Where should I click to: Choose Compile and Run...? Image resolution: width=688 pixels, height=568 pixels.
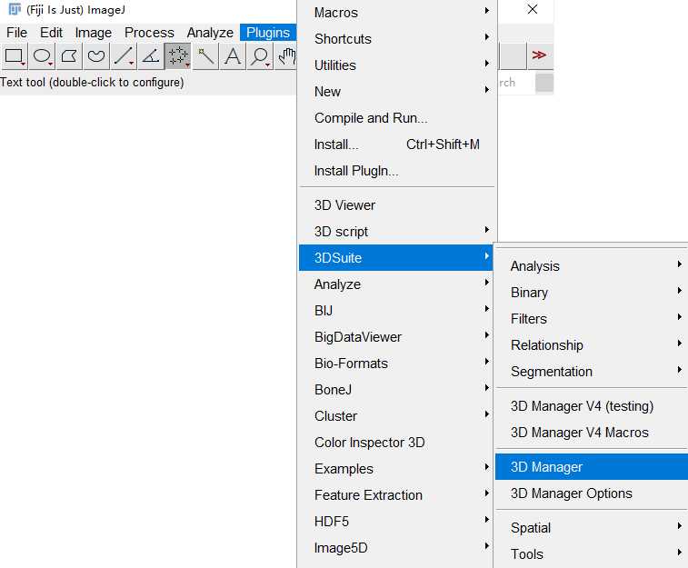pos(396,117)
